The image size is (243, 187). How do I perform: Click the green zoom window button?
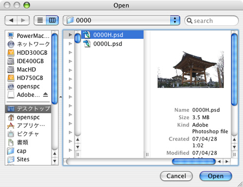pos(27,5)
